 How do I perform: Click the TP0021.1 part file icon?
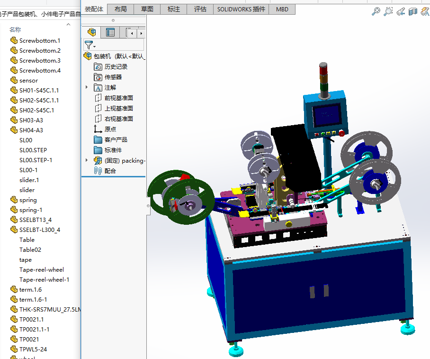[x=14, y=320]
